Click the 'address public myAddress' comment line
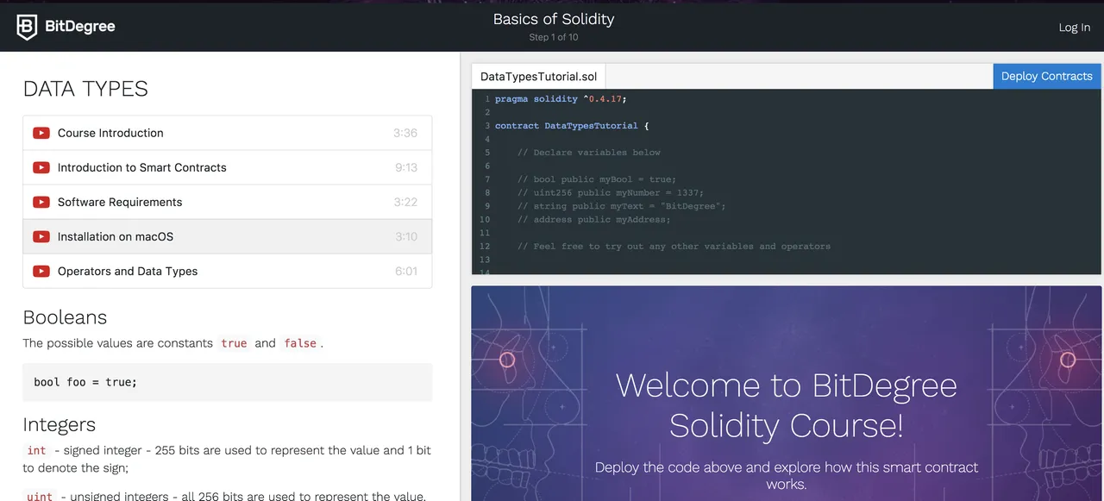Image resolution: width=1104 pixels, height=501 pixels. pyautogui.click(x=594, y=220)
